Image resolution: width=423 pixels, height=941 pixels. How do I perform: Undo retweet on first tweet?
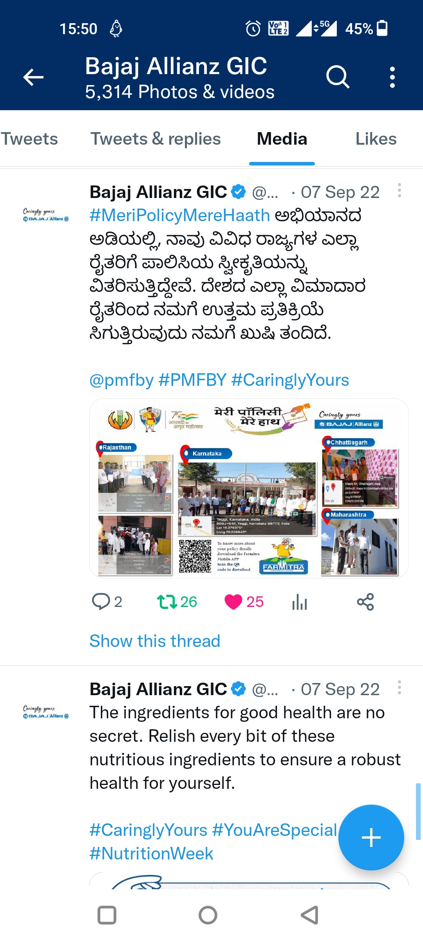pos(177,602)
